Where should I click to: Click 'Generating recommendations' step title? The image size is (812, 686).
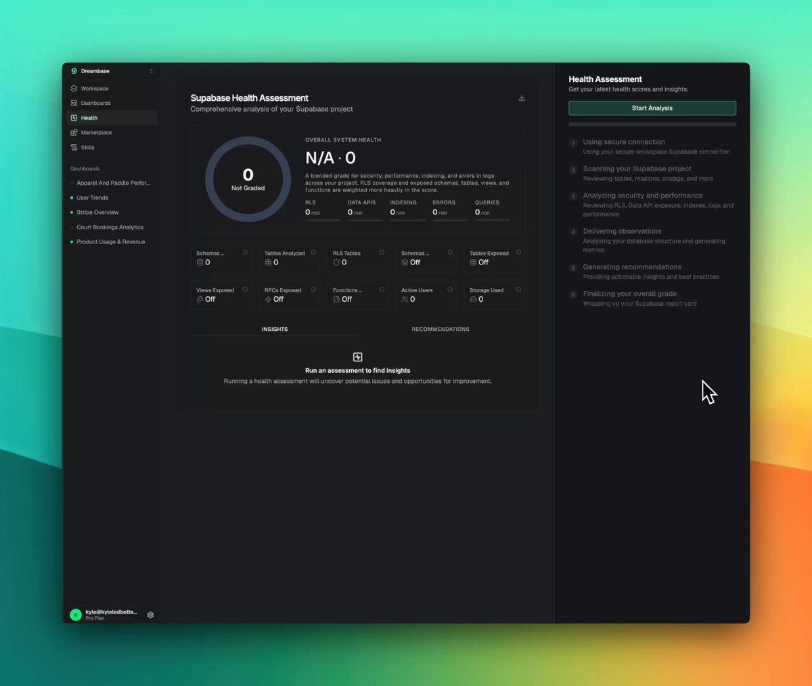(632, 267)
